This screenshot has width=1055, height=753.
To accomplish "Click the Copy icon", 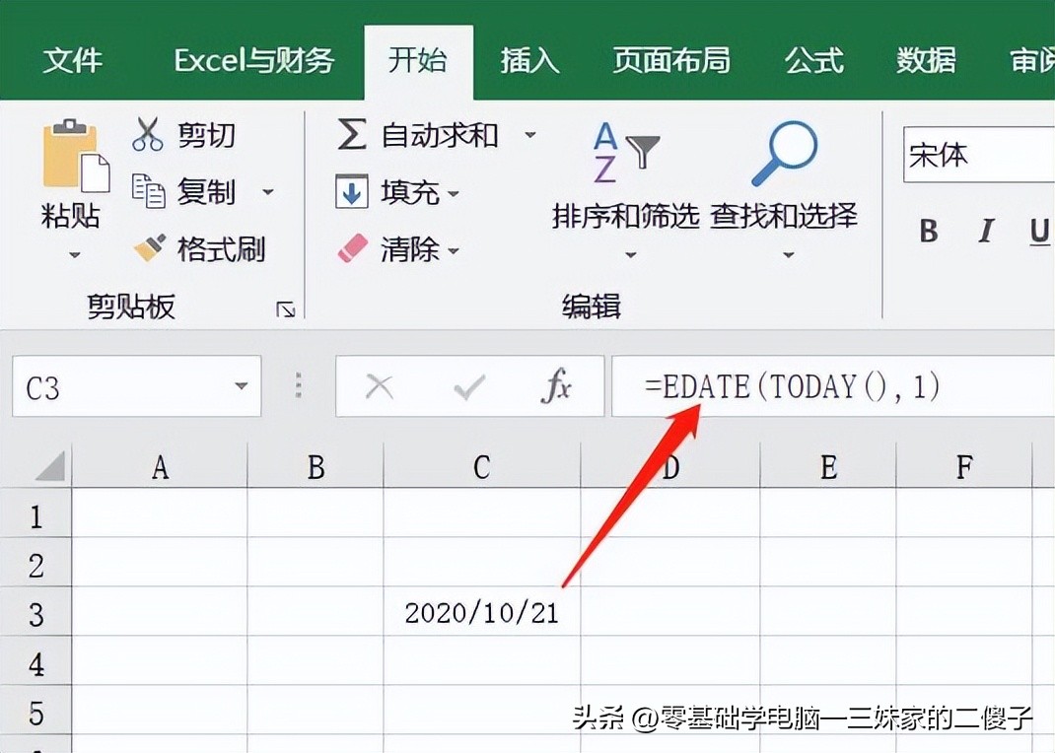I will point(148,191).
